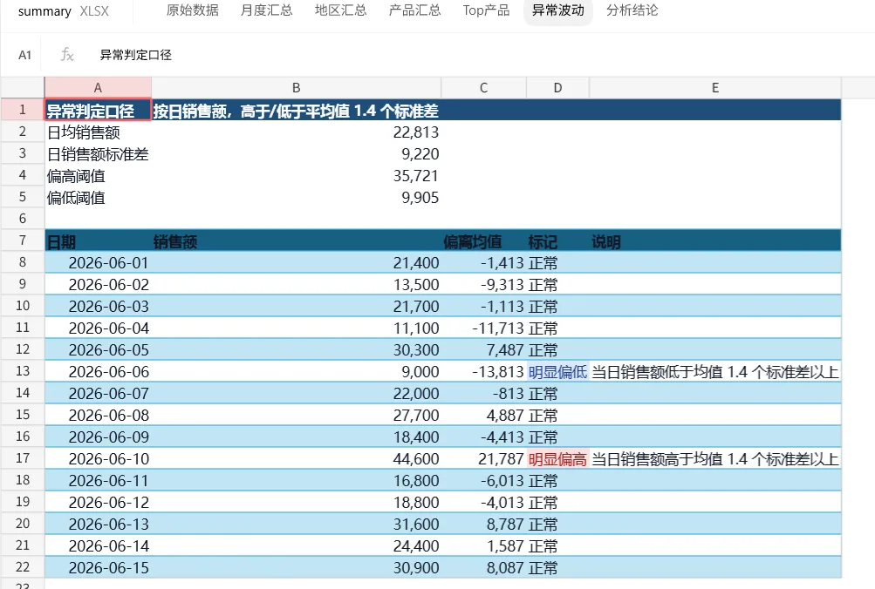Click sales value 44,600
The image size is (875, 589).
(x=416, y=458)
